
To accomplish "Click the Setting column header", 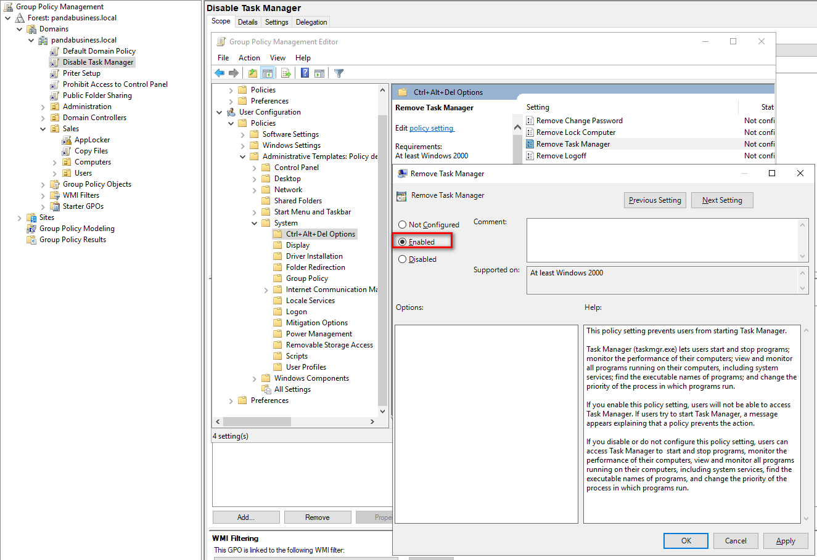I will (x=538, y=107).
